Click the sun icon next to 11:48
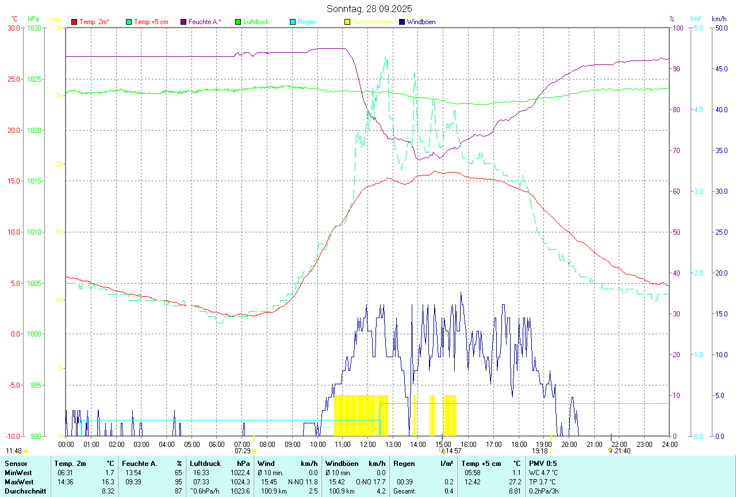Viewport: 736px width, 497px height. pyautogui.click(x=26, y=451)
